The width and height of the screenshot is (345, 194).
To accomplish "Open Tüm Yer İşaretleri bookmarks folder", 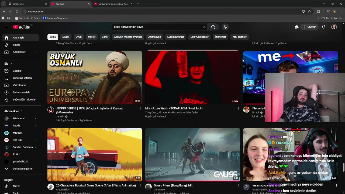I will [332, 18].
